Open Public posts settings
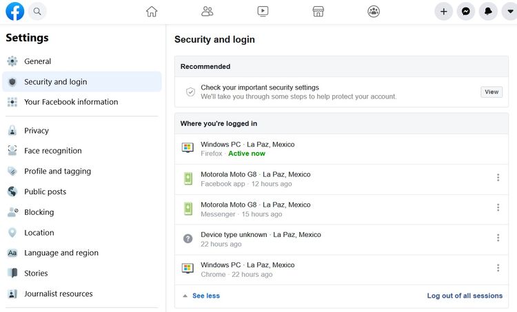This screenshot has height=312, width=517. pyautogui.click(x=82, y=191)
